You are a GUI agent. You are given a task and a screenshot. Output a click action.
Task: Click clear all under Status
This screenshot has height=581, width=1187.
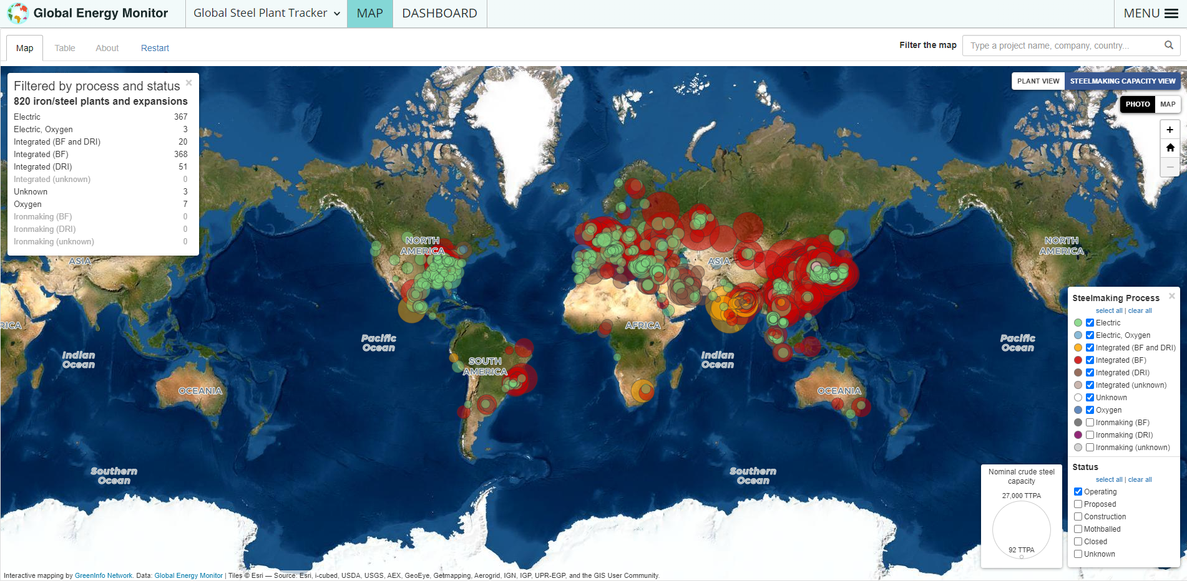(x=1140, y=479)
